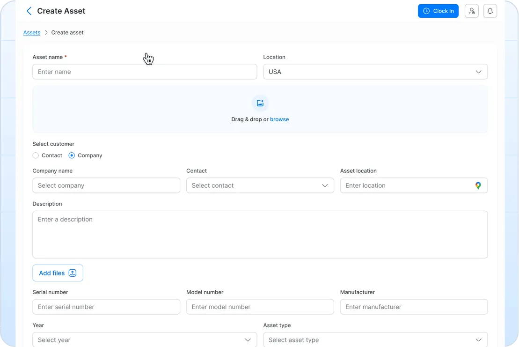Open the Select asset type dropdown
The width and height of the screenshot is (519, 347).
coord(375,340)
